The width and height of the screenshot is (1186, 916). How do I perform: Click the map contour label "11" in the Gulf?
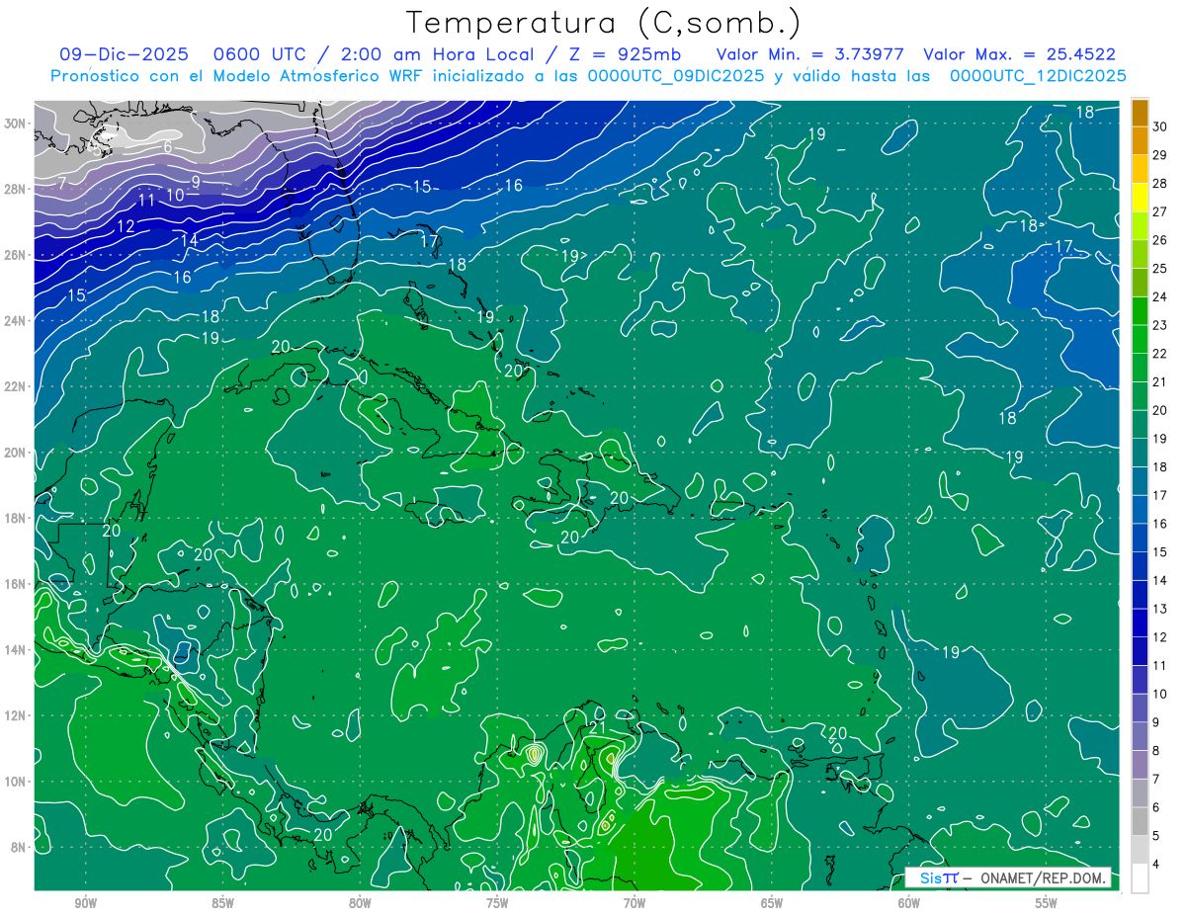pos(147,201)
